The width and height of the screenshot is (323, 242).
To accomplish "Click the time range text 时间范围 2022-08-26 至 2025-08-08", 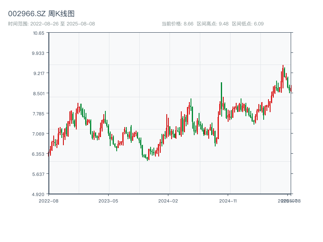I will pos(52,24).
